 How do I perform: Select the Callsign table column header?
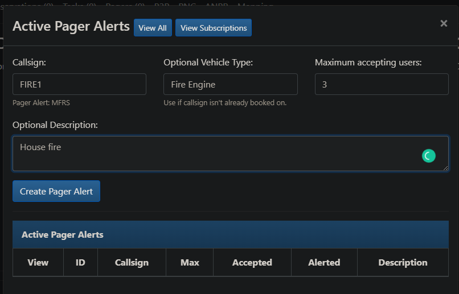tap(132, 263)
